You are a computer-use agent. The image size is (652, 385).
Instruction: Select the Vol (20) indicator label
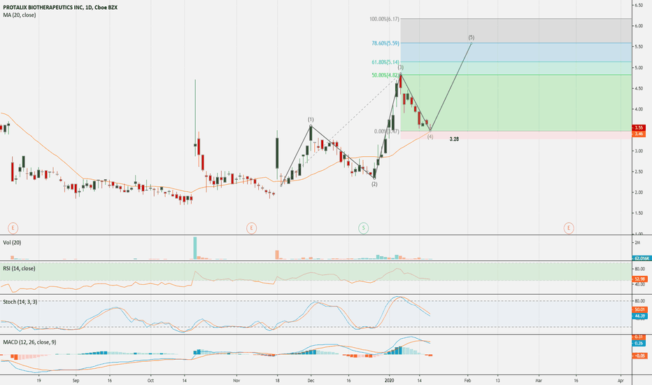pyautogui.click(x=12, y=243)
